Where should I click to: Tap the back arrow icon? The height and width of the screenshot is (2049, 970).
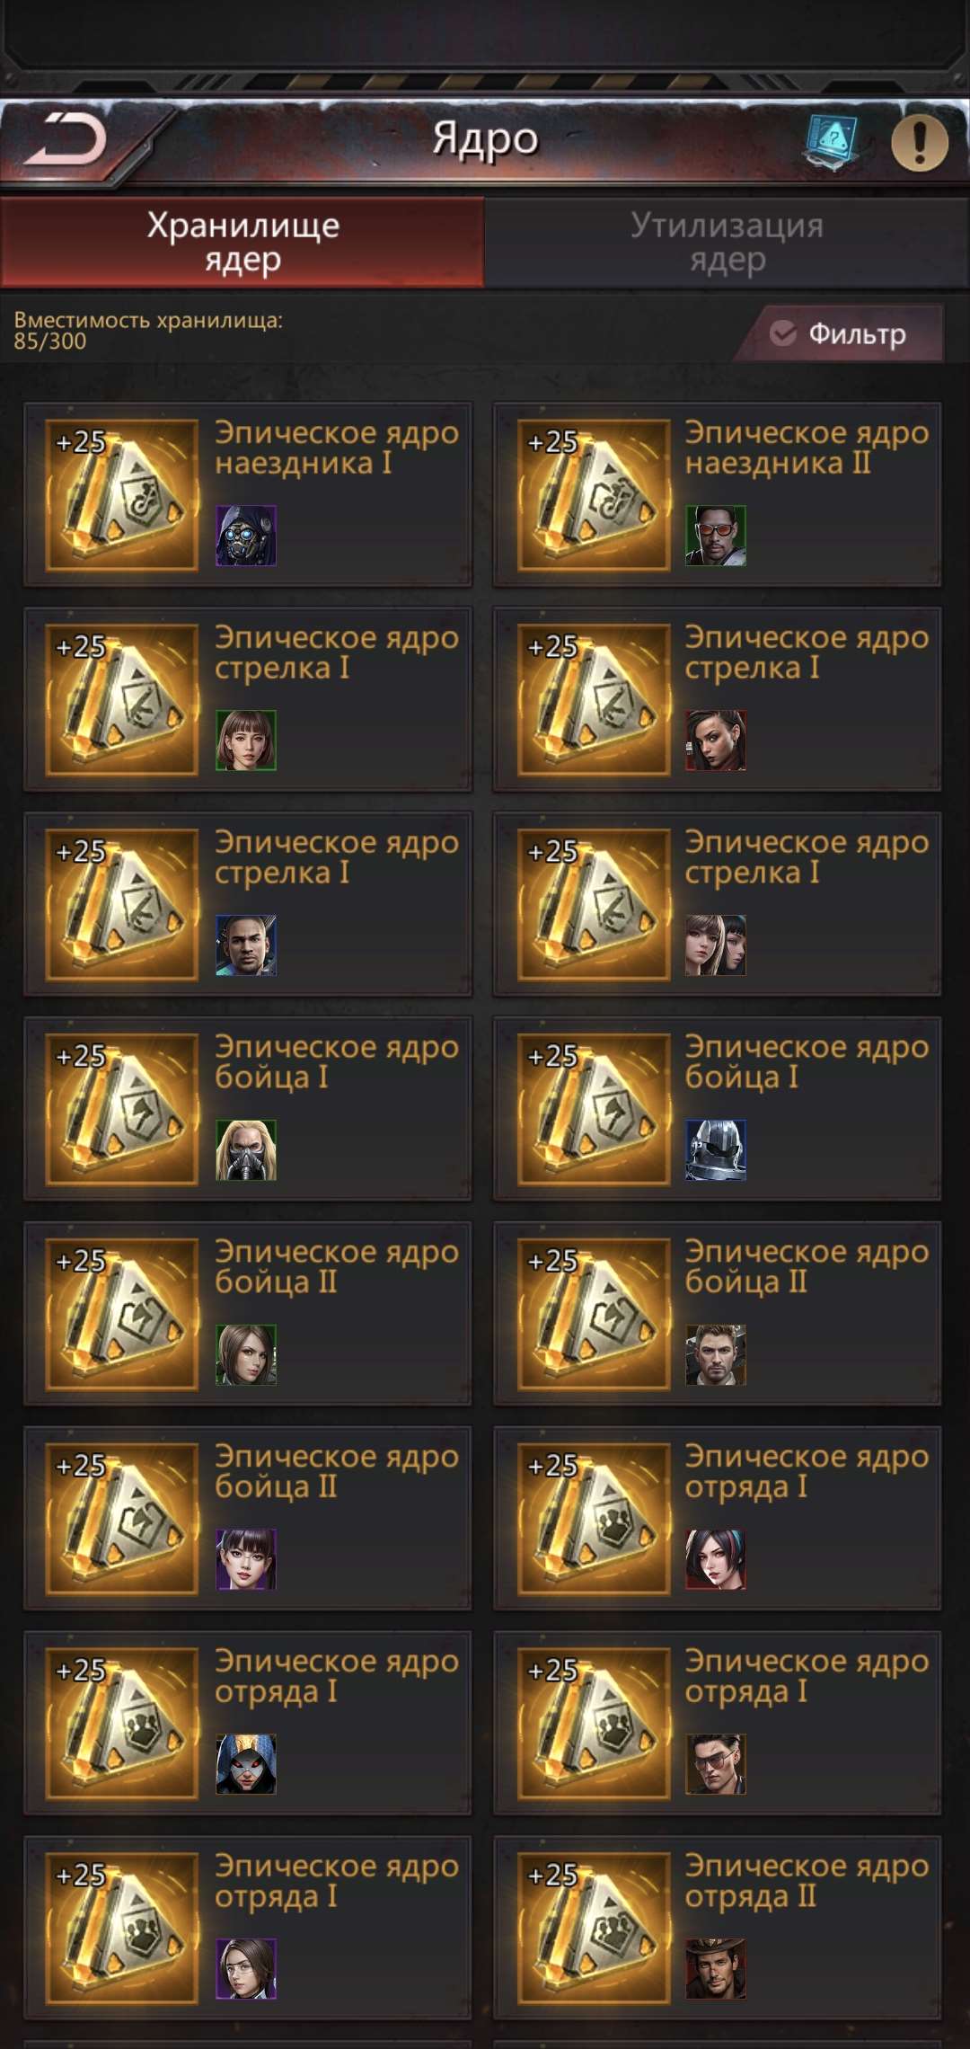pos(66,140)
